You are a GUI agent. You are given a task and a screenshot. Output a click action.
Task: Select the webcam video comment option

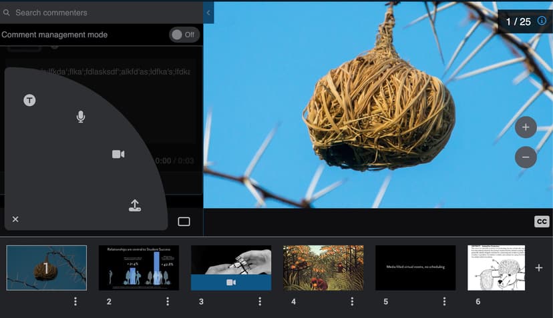[118, 154]
